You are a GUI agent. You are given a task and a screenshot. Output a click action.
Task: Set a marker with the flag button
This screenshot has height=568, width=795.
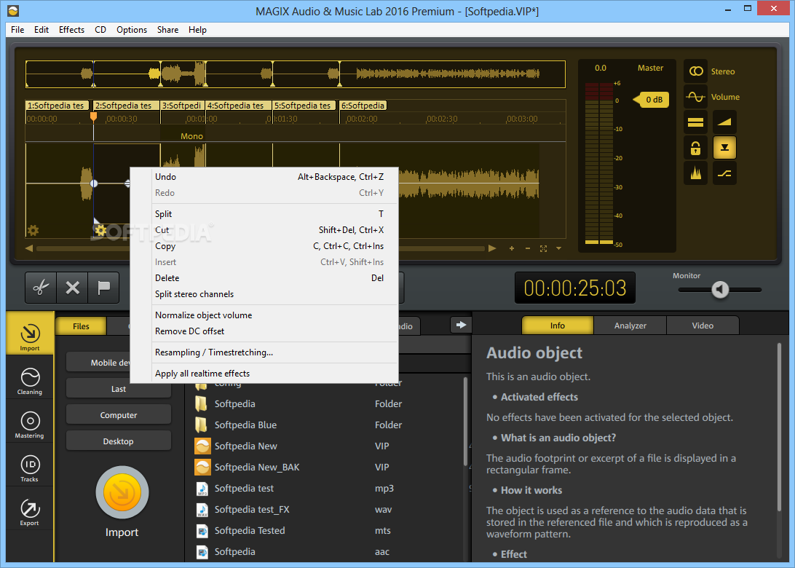[104, 288]
